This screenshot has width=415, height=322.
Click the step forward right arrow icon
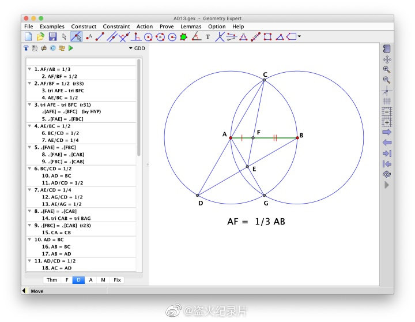387,132
